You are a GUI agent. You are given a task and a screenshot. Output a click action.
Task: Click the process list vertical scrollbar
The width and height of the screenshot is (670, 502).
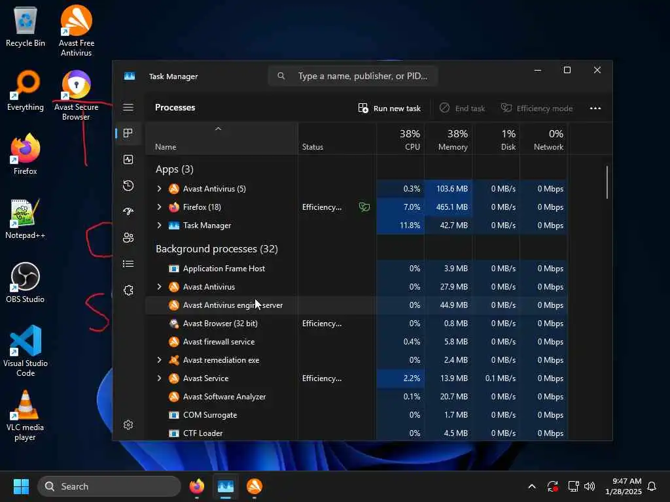607,182
